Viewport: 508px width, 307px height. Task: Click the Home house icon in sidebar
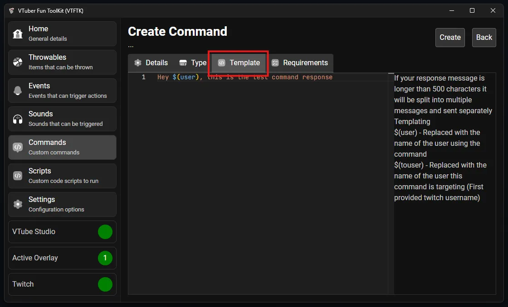[18, 34]
